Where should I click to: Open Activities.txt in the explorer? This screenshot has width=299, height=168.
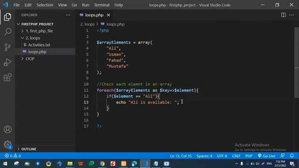(39, 45)
